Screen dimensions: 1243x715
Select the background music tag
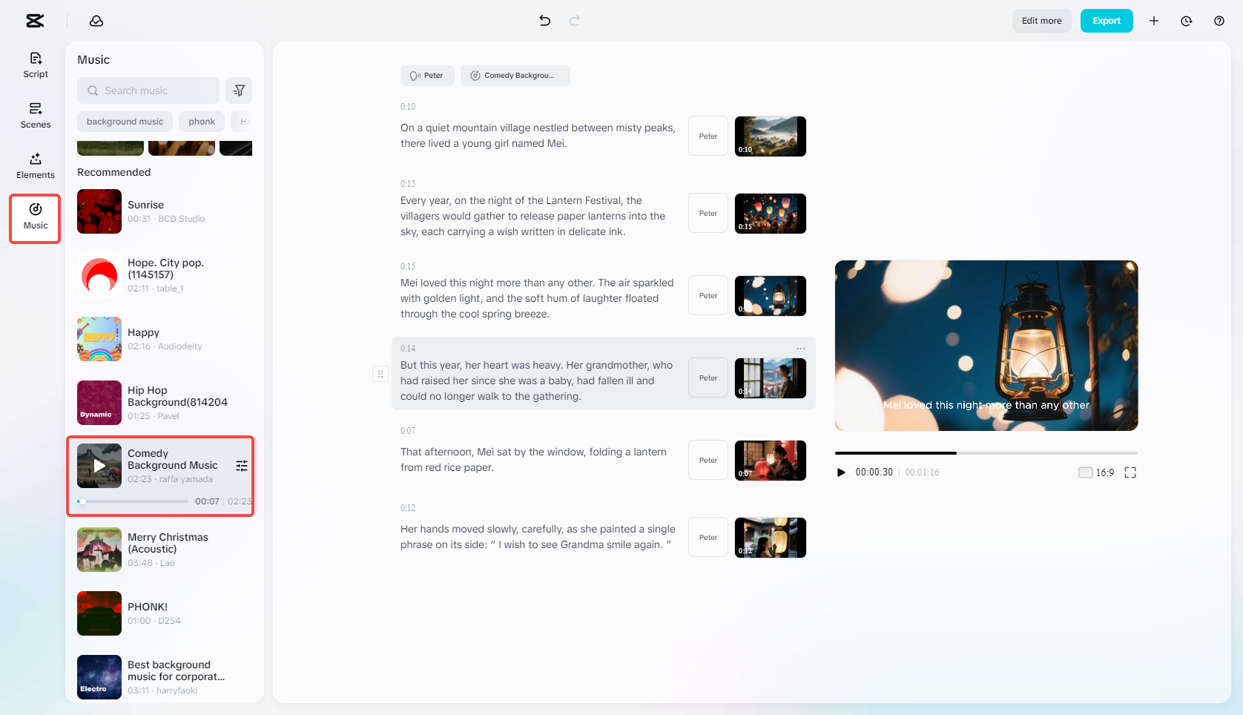(x=124, y=121)
